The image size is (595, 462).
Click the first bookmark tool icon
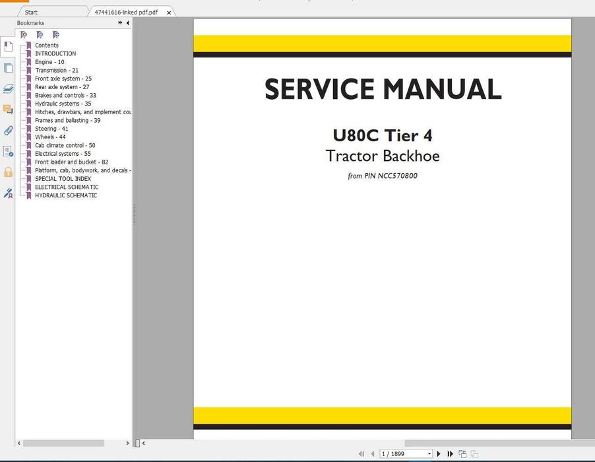pyautogui.click(x=24, y=35)
